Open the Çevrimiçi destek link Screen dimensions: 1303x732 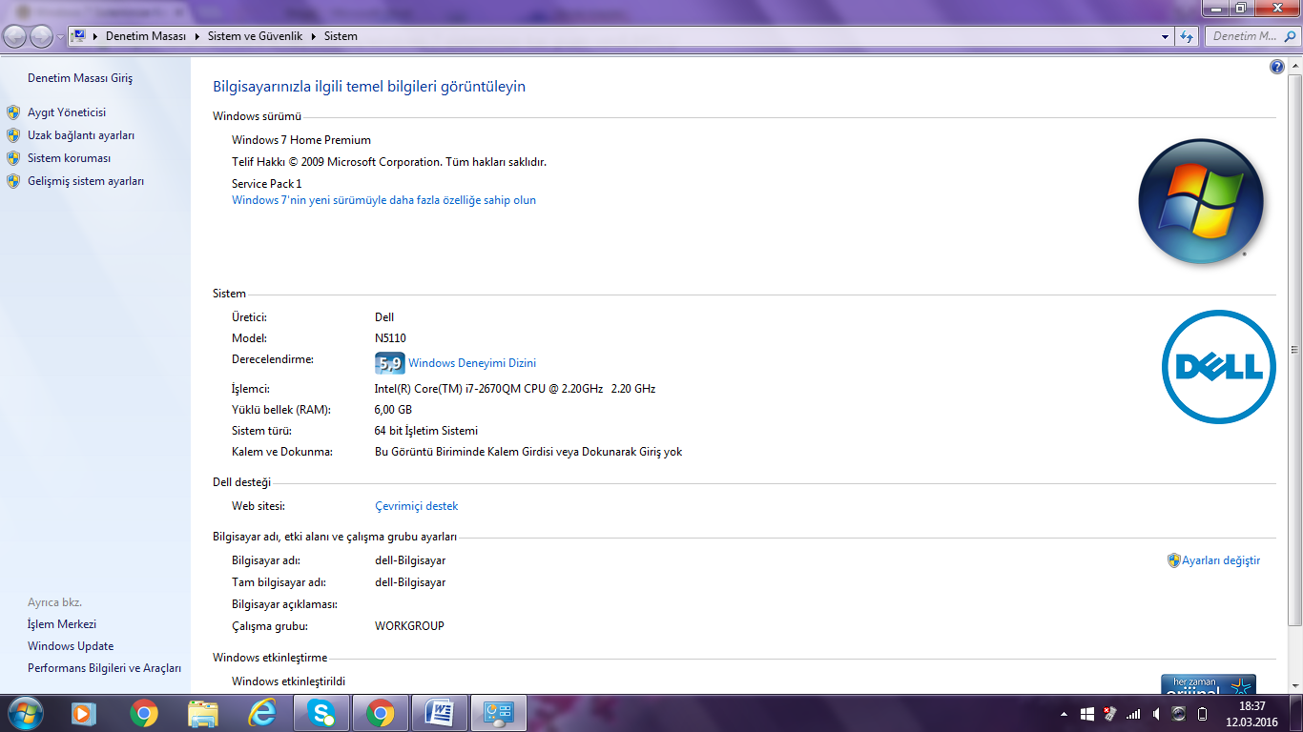[416, 506]
